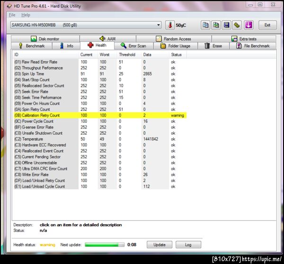The image size is (284, 264).
Task: Select the Reallocated Event Count row
Action: [x=100, y=151]
